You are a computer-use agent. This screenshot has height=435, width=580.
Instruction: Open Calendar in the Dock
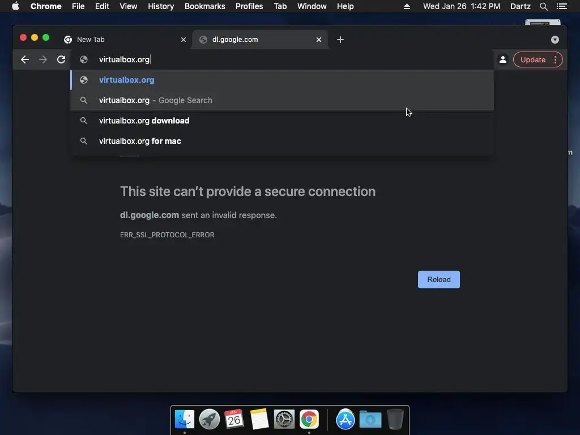[234, 420]
